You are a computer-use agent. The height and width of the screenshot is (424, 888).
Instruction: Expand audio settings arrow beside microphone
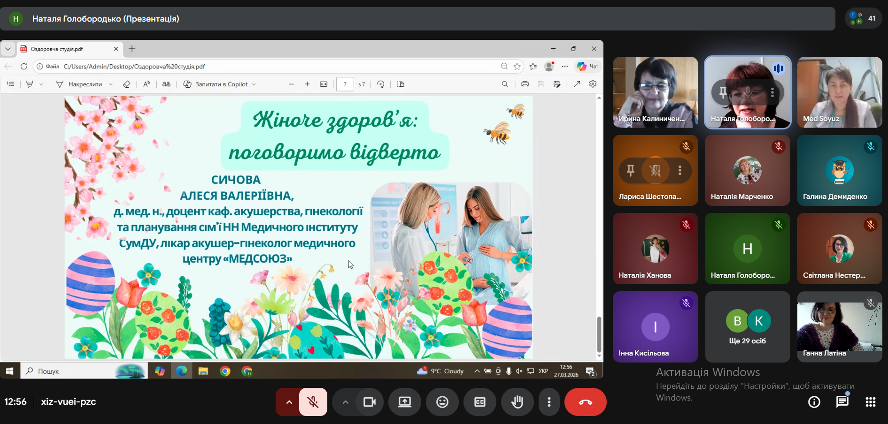point(289,402)
